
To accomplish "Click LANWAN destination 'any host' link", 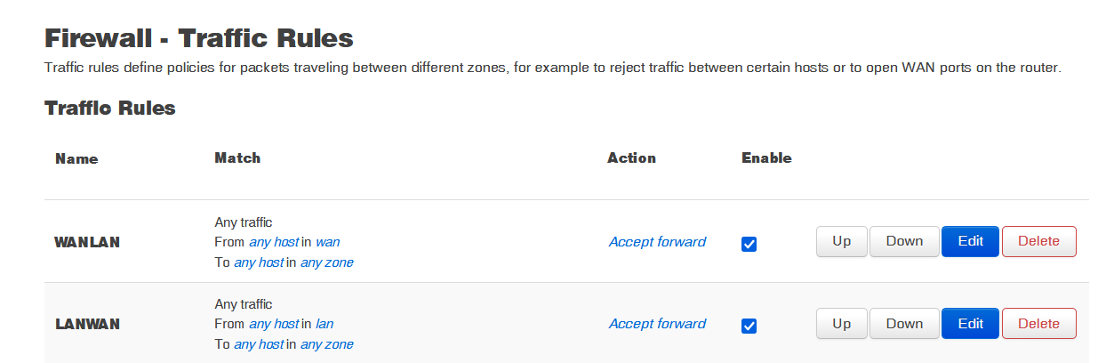I will click(259, 344).
